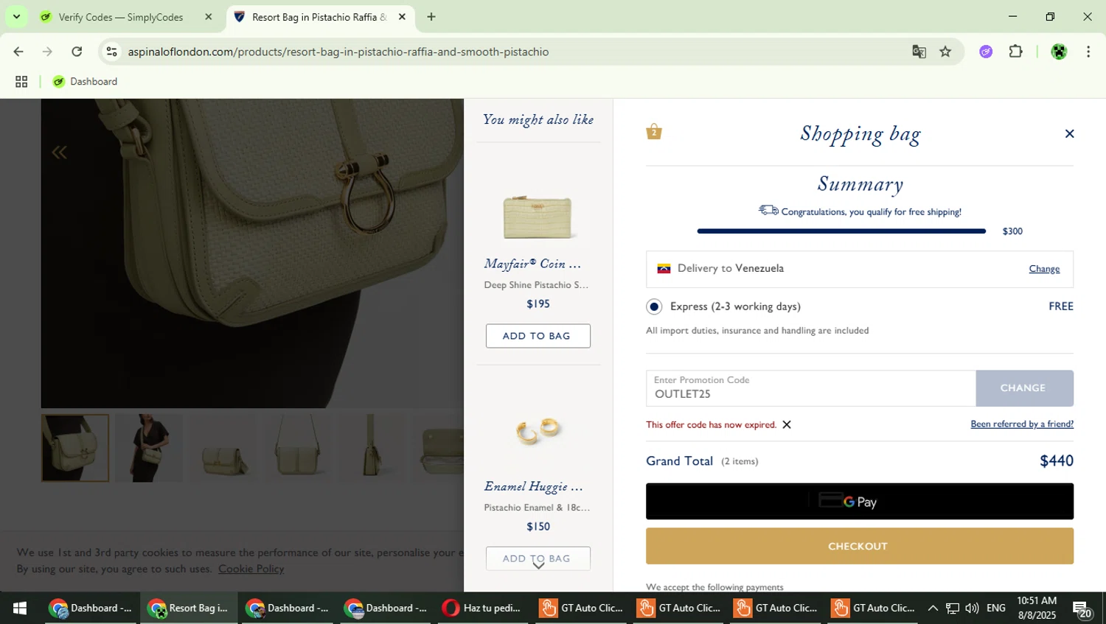Screen dimensions: 1106x624
Task: Open Chrome extensions puzzle icon
Action: click(x=1016, y=52)
